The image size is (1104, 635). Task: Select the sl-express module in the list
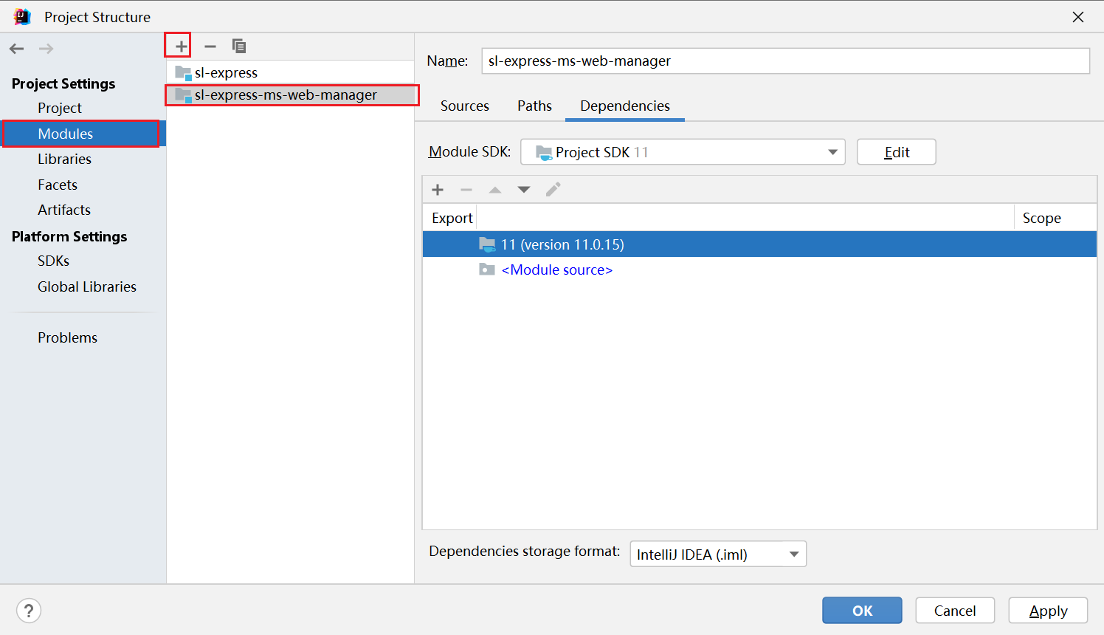tap(226, 73)
